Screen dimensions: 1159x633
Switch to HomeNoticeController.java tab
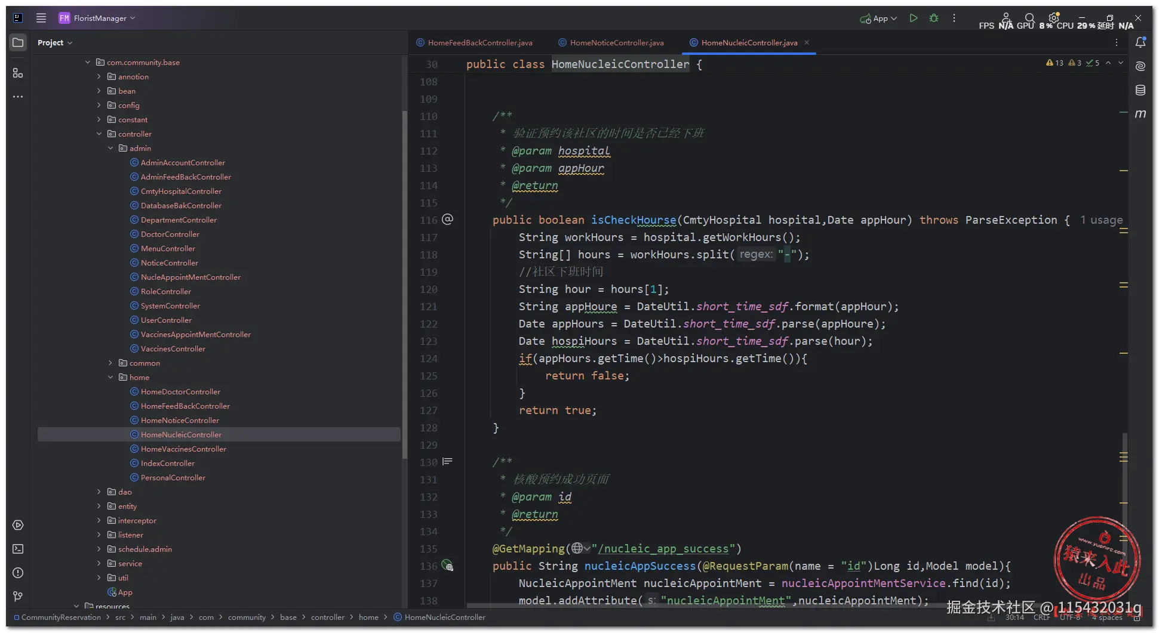[611, 42]
